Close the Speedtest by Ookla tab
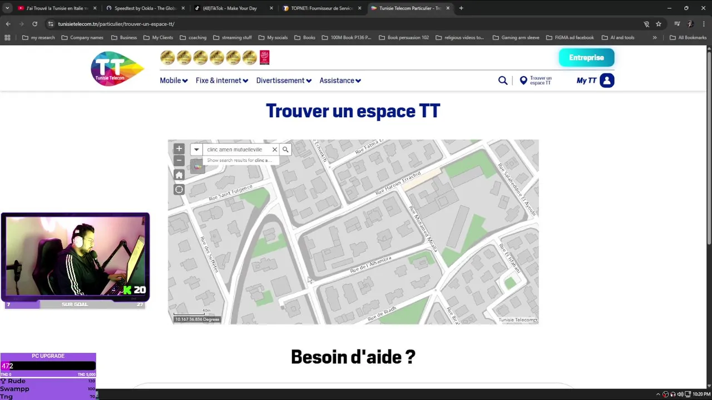 coord(183,8)
